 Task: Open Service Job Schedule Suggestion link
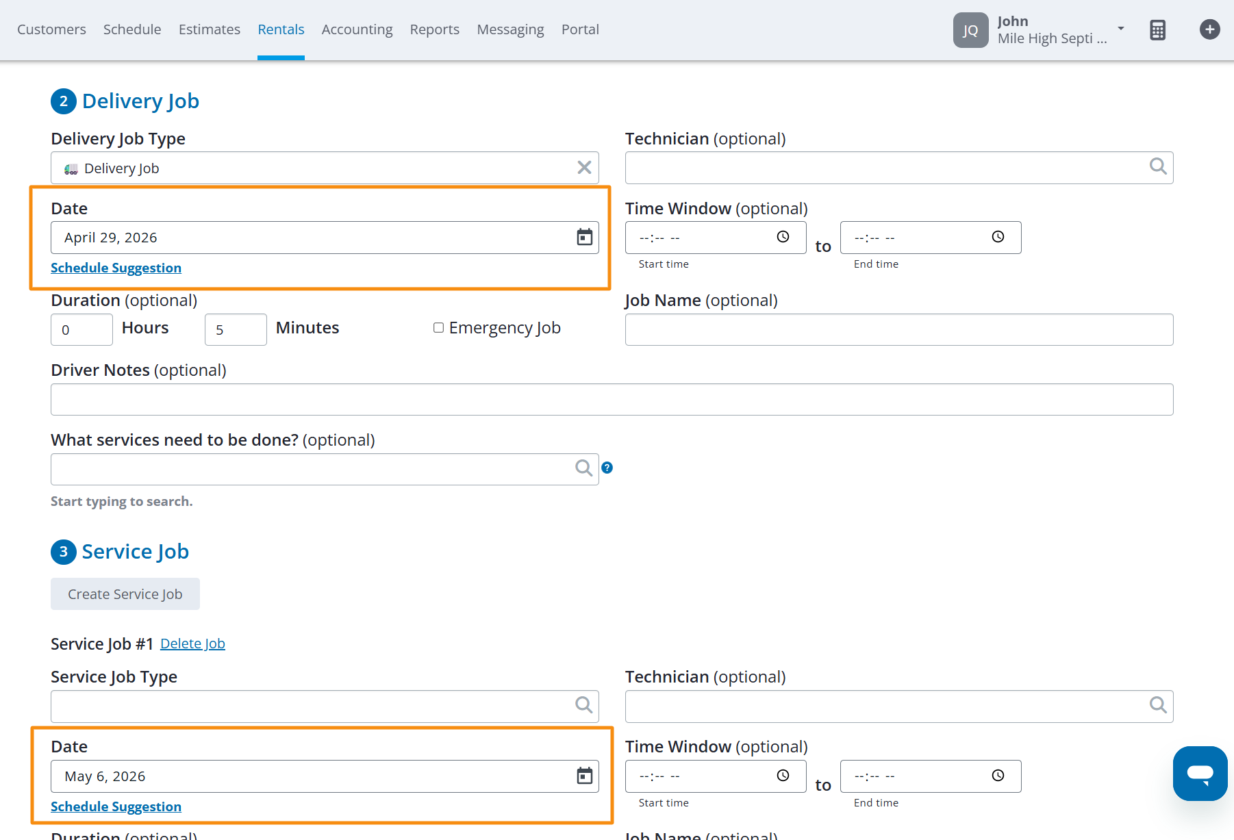coord(116,806)
